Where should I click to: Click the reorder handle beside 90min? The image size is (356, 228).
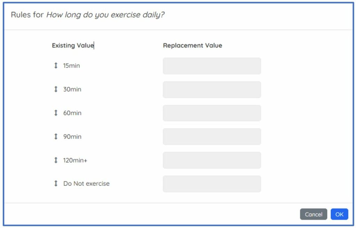[x=56, y=137]
